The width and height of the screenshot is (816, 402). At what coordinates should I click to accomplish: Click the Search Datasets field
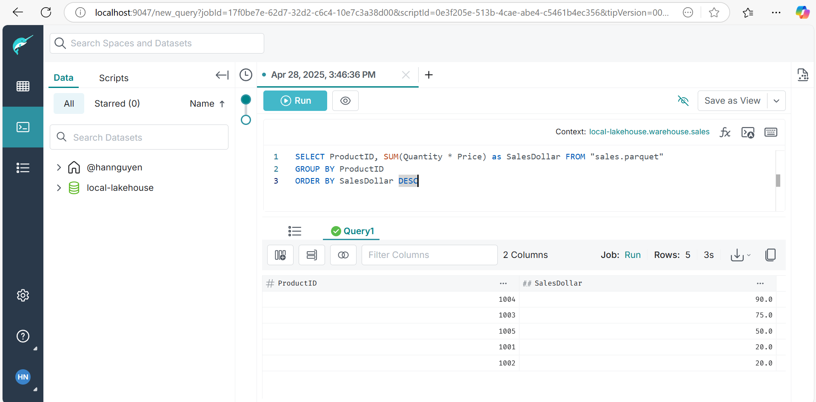coord(139,137)
